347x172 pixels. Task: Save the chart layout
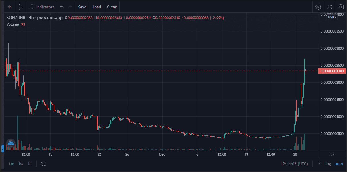[82, 7]
